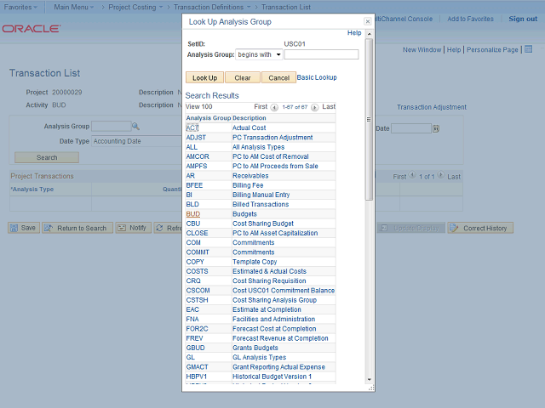The image size is (545, 408).
Task: Select the CSCOM analysis group
Action: (x=198, y=291)
